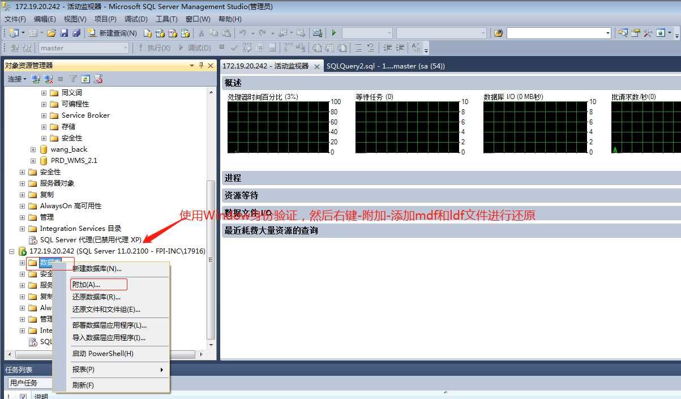Click the 执行(X) execute button
This screenshot has height=399, width=681.
pos(155,48)
